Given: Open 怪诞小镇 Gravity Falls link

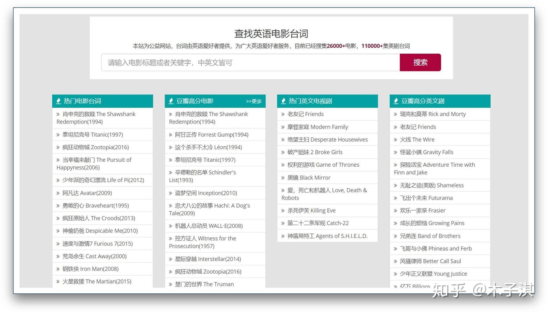Looking at the screenshot, I should (x=426, y=152).
